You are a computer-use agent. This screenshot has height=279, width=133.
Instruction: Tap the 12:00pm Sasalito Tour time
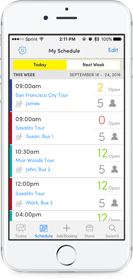tap(27, 184)
